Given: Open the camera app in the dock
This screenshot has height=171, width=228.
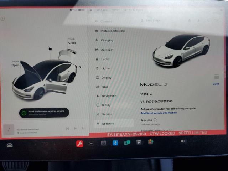Looking at the screenshot, I should tap(104, 143).
